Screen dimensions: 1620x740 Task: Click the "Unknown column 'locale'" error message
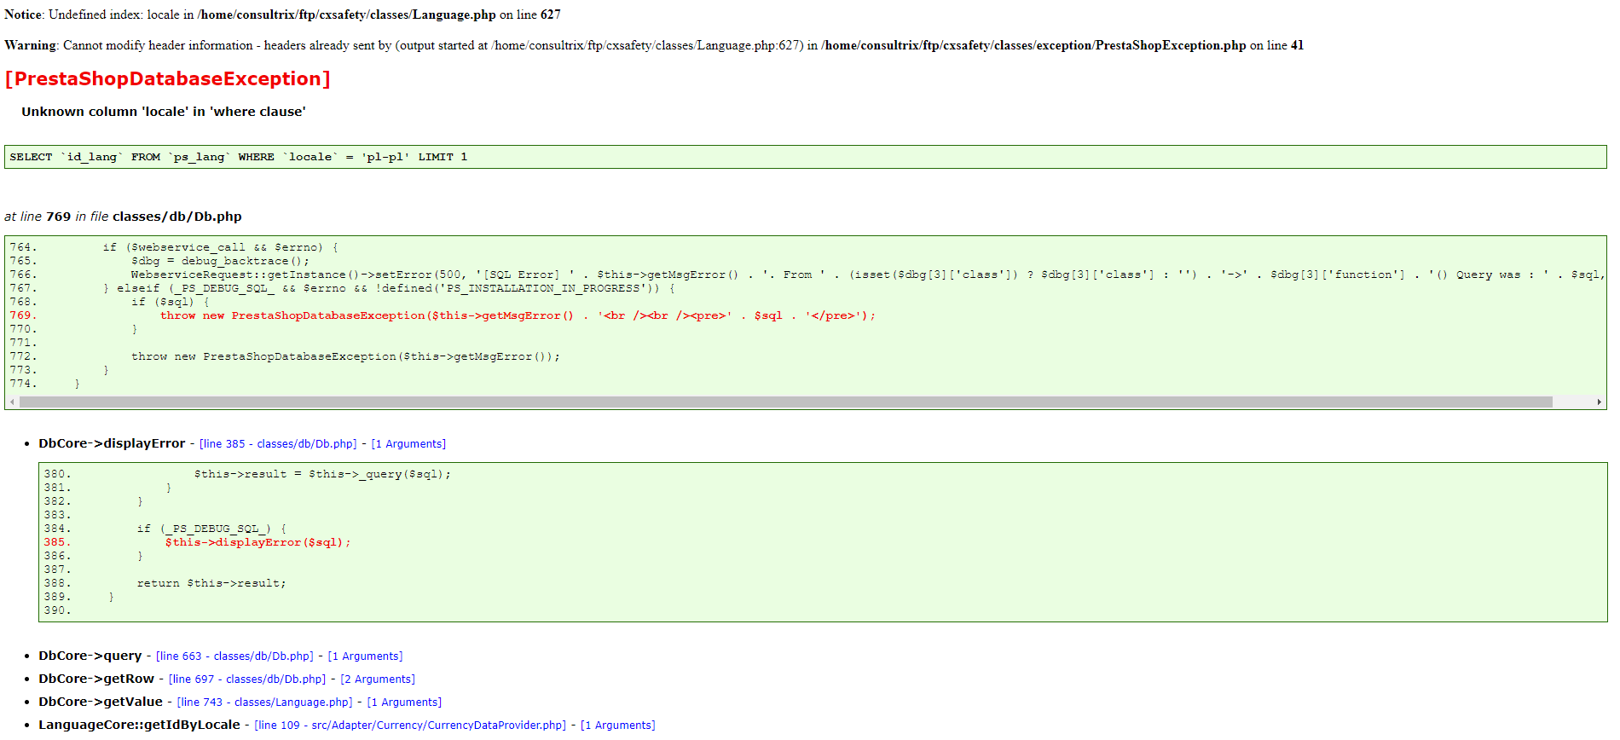tap(164, 112)
